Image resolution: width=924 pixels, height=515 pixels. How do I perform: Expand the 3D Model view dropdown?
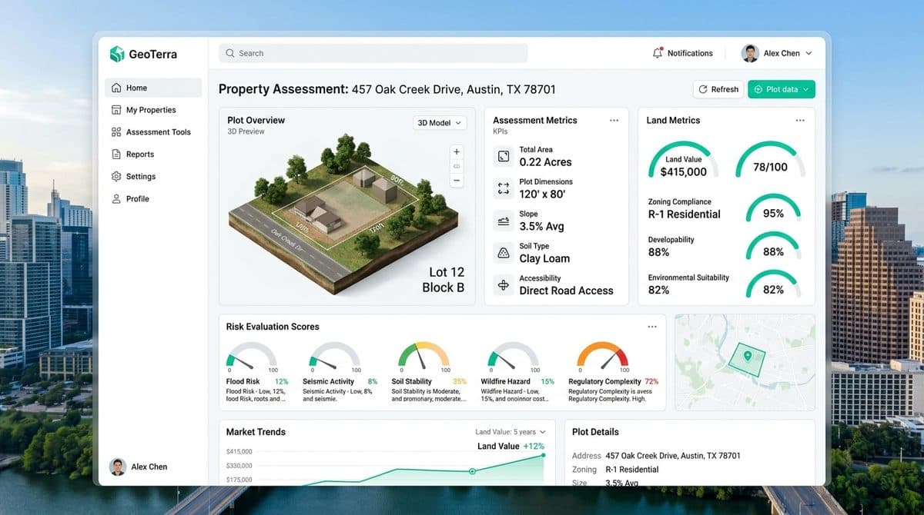[x=440, y=123]
